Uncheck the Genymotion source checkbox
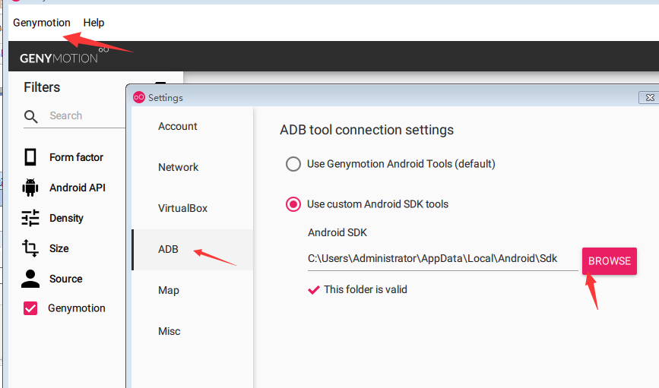 point(30,308)
